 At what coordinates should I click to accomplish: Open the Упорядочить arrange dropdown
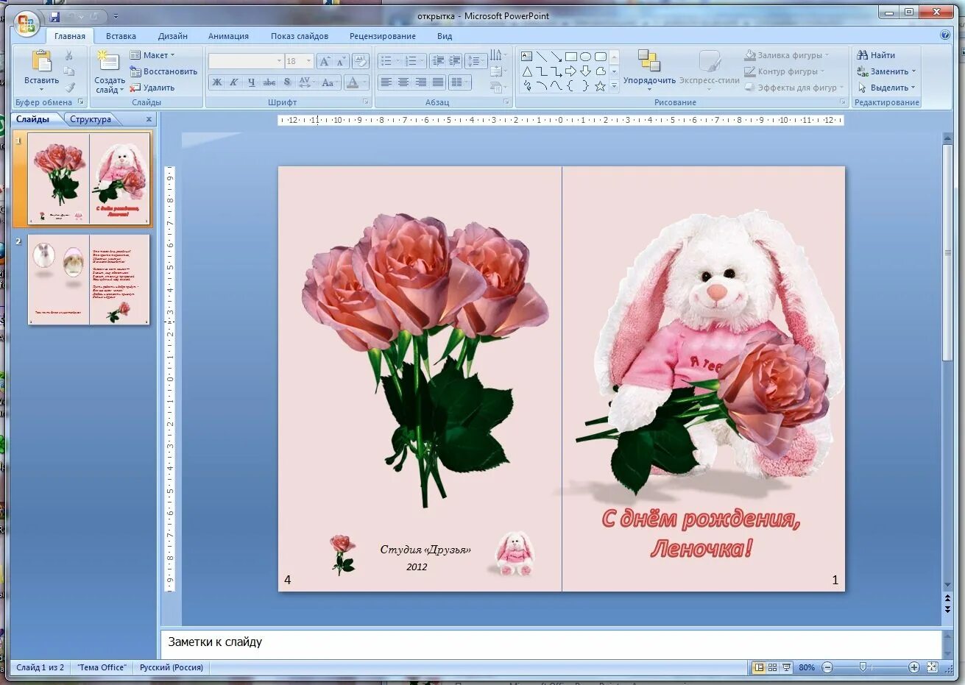point(649,71)
